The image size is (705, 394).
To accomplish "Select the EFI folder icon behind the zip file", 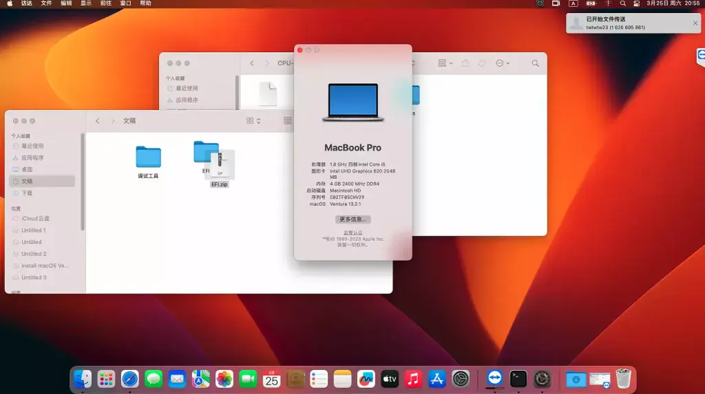I will (203, 152).
